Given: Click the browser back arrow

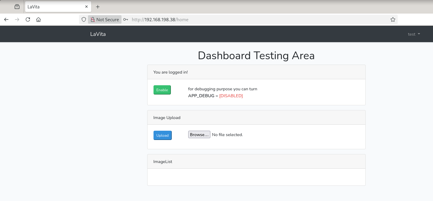Looking at the screenshot, I should 6,19.
